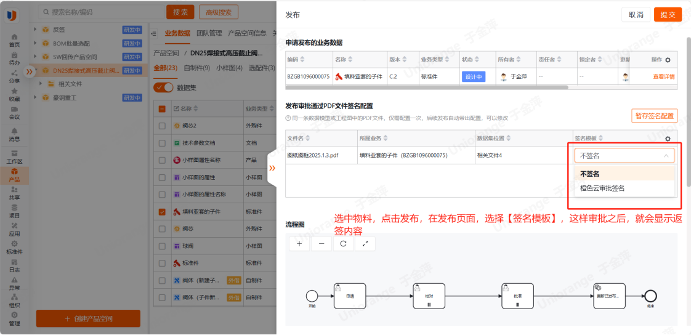
Task: Open 工作区 workspace in left sidebar
Action: 14,156
